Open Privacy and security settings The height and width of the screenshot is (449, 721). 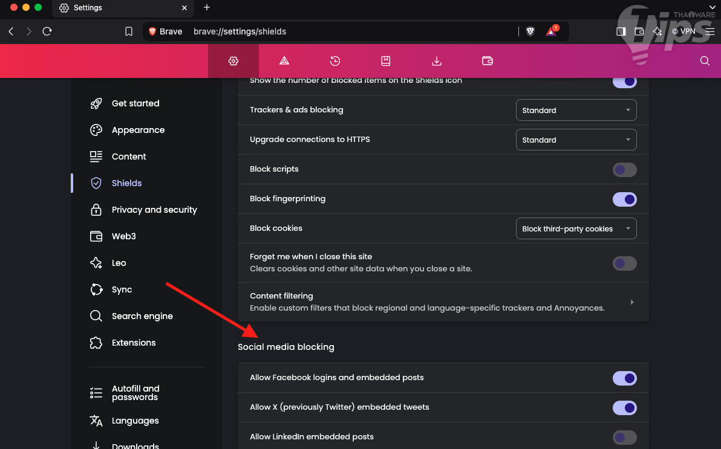[x=154, y=210]
